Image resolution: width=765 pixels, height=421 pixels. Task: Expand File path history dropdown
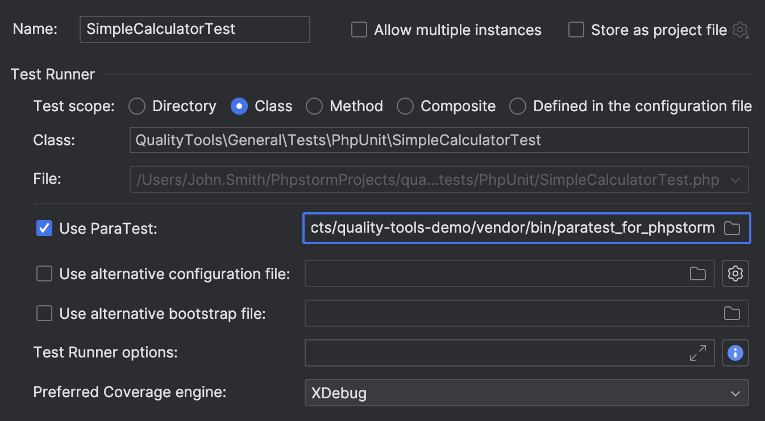pos(737,179)
